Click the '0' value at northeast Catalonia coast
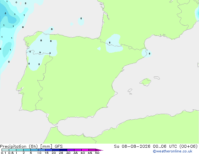Viewport: 199px width, 154px height. [149, 54]
